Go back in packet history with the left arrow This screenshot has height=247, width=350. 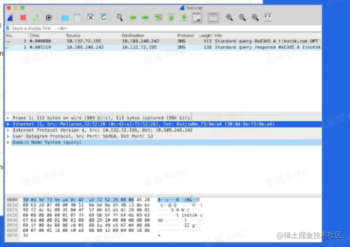pyautogui.click(x=133, y=18)
